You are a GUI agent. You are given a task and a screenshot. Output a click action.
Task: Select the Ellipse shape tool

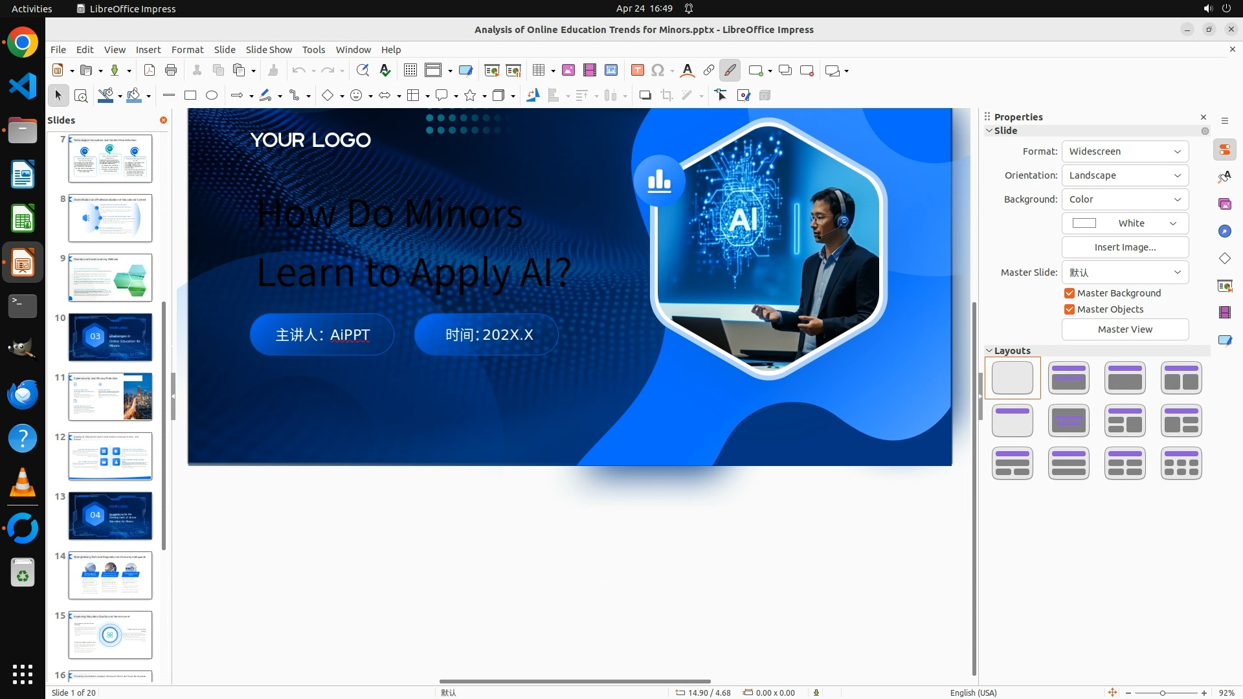(x=212, y=96)
